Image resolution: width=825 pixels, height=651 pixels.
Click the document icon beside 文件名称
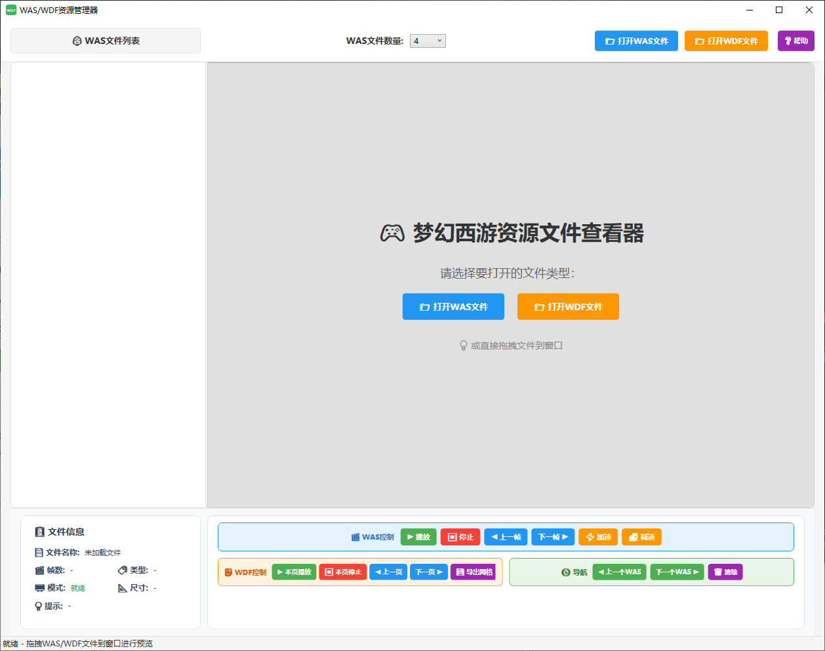pyautogui.click(x=39, y=553)
